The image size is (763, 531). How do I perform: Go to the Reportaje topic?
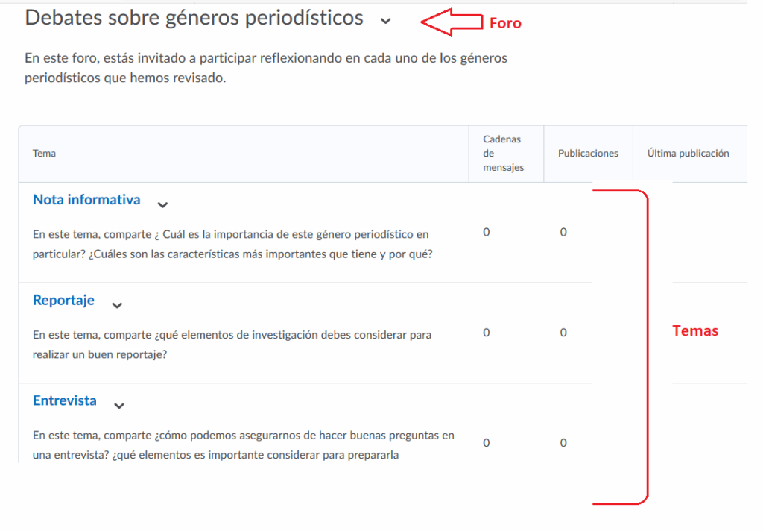(x=63, y=301)
